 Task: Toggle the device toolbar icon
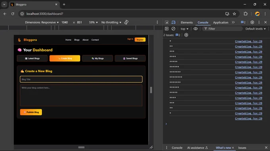click(x=174, y=22)
